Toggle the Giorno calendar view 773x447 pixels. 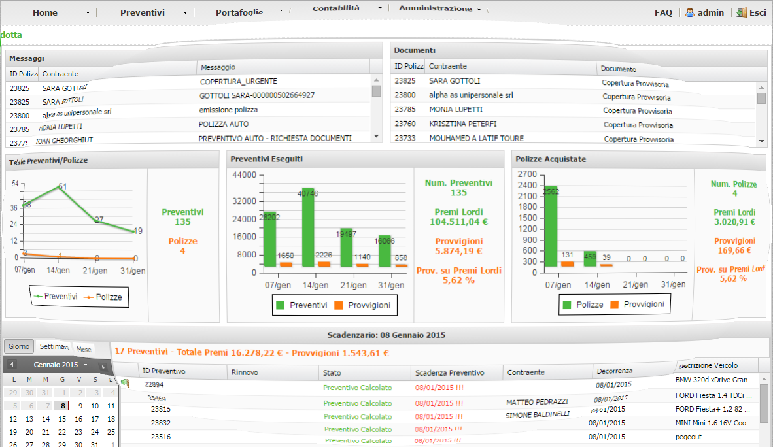pos(19,347)
